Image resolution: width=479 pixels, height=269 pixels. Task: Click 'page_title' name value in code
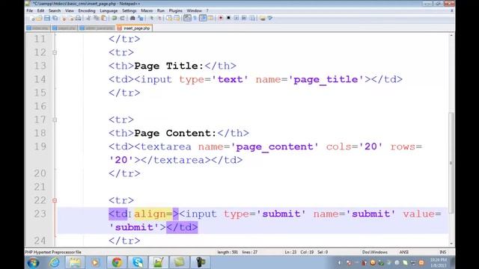pos(326,79)
